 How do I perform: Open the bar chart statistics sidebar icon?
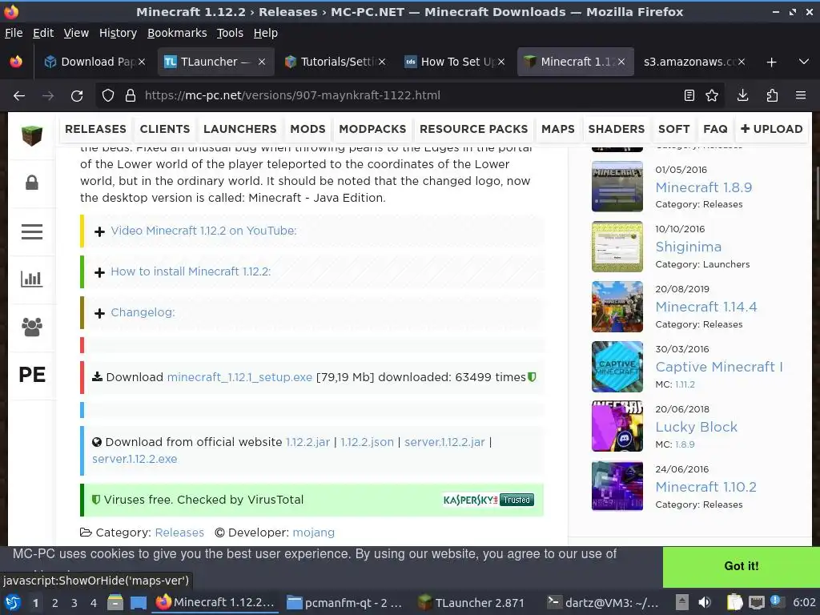tap(32, 279)
